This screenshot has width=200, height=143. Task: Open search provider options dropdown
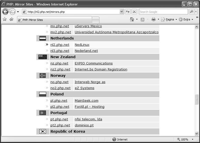[196, 12]
